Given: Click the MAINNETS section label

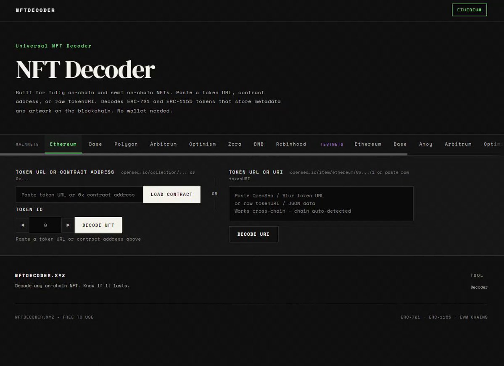Looking at the screenshot, I should click(27, 144).
